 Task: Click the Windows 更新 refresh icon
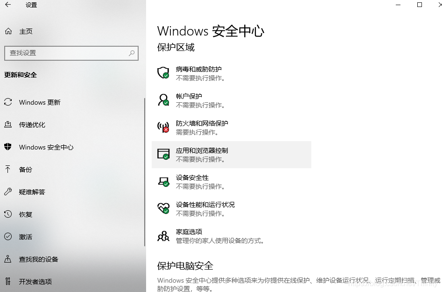(x=8, y=102)
